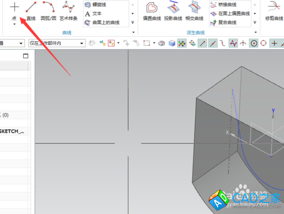Open the 投影曲线 (Project Curve) command
This screenshot has width=284, height=214.
(x=173, y=11)
